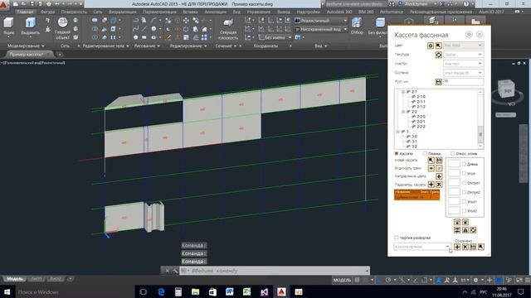
Task: Click magnifier icon under Сохранено
Action: click(x=481, y=247)
